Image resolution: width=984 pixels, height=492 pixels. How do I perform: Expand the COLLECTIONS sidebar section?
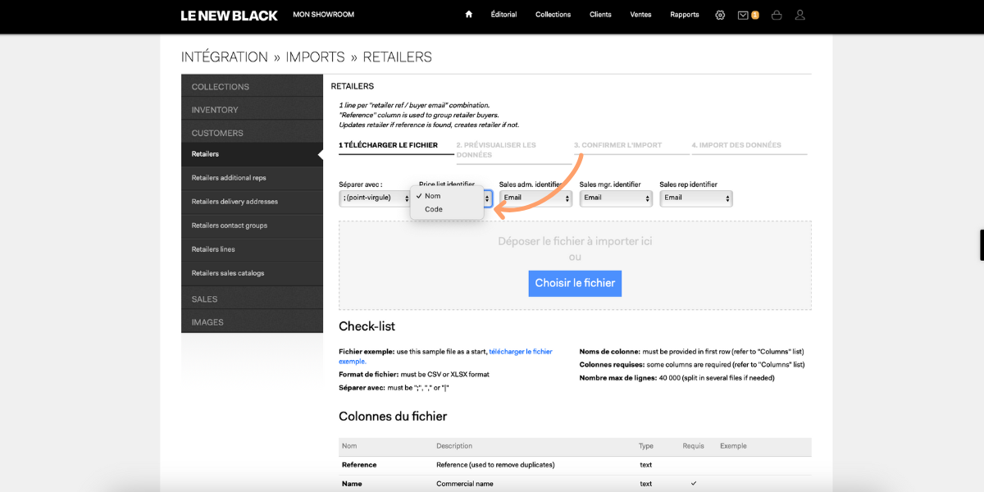click(x=252, y=86)
